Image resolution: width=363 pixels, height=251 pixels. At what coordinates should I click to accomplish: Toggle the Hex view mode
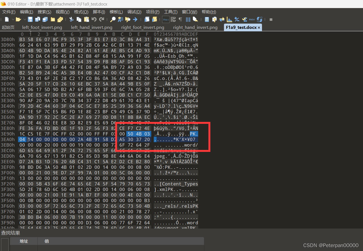(x=166, y=19)
